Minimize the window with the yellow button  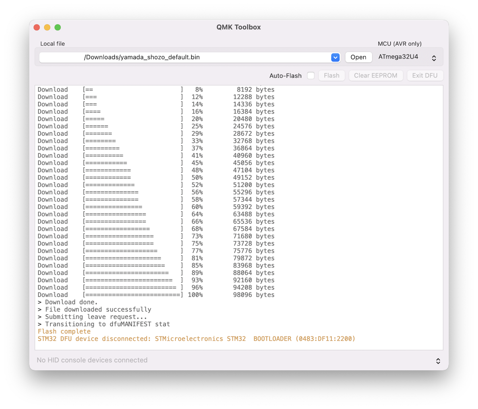[x=47, y=27]
